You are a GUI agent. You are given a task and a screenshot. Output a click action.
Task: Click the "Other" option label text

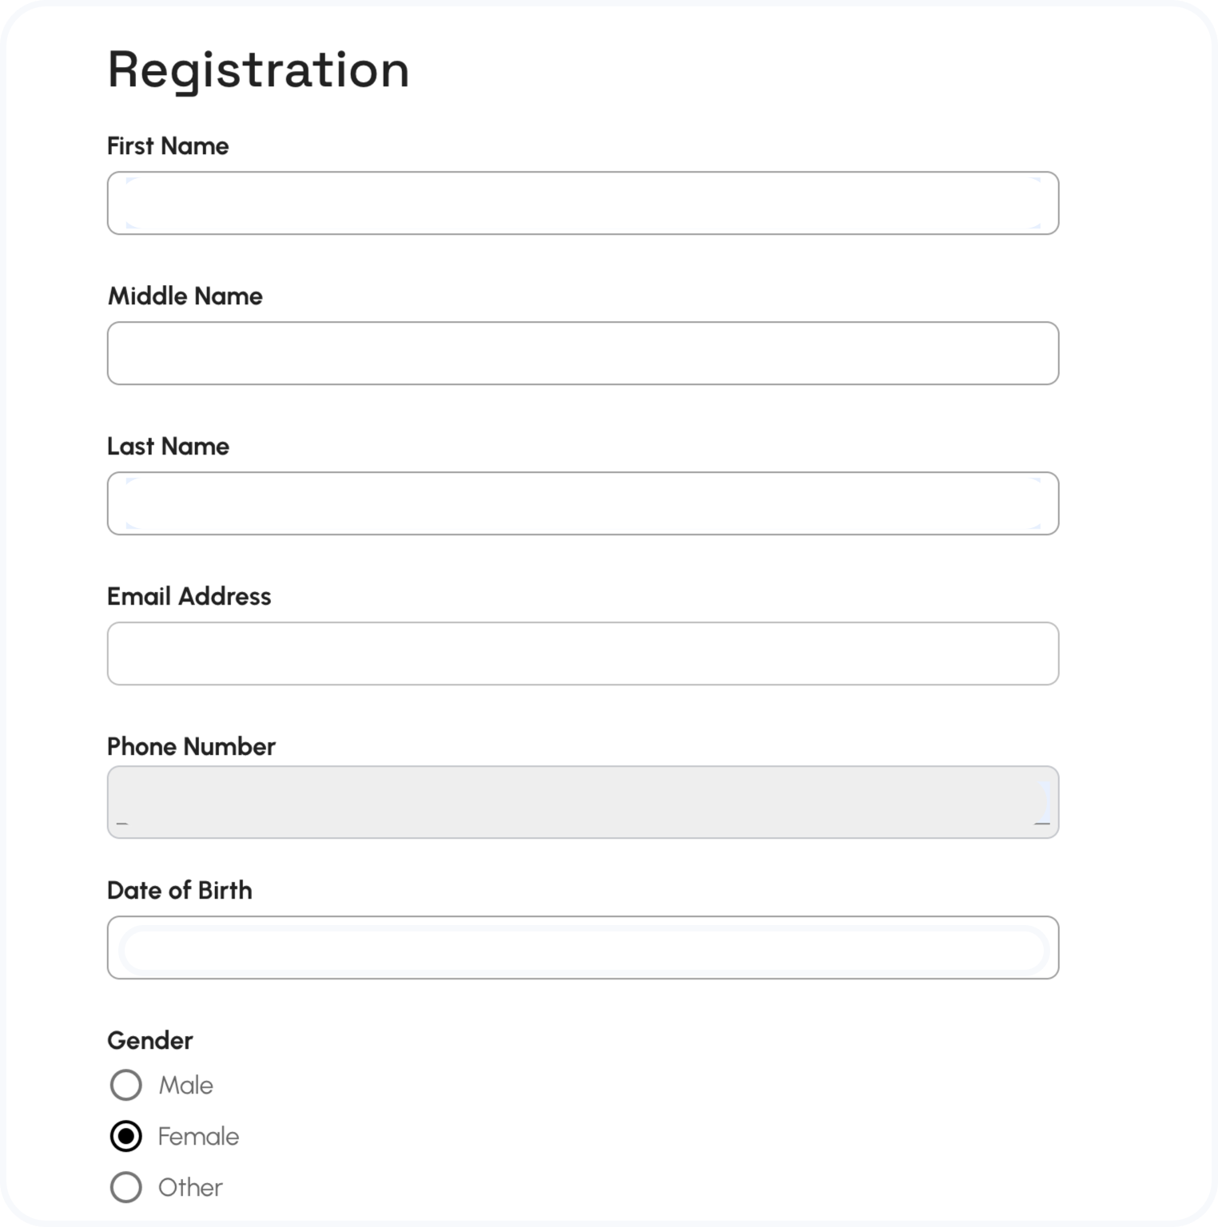tap(190, 1187)
